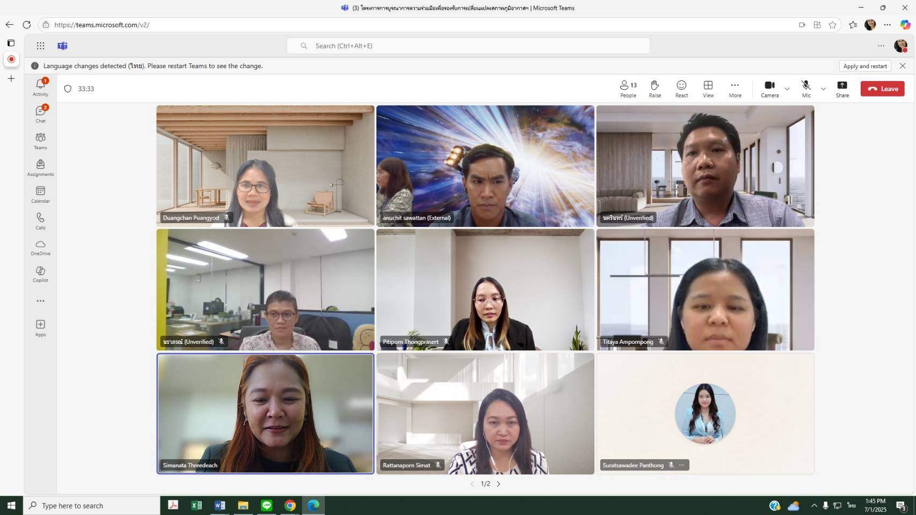Open the View layout options
The width and height of the screenshot is (916, 515).
708,89
